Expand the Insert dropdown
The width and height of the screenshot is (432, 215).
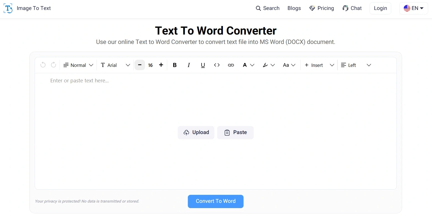point(319,65)
